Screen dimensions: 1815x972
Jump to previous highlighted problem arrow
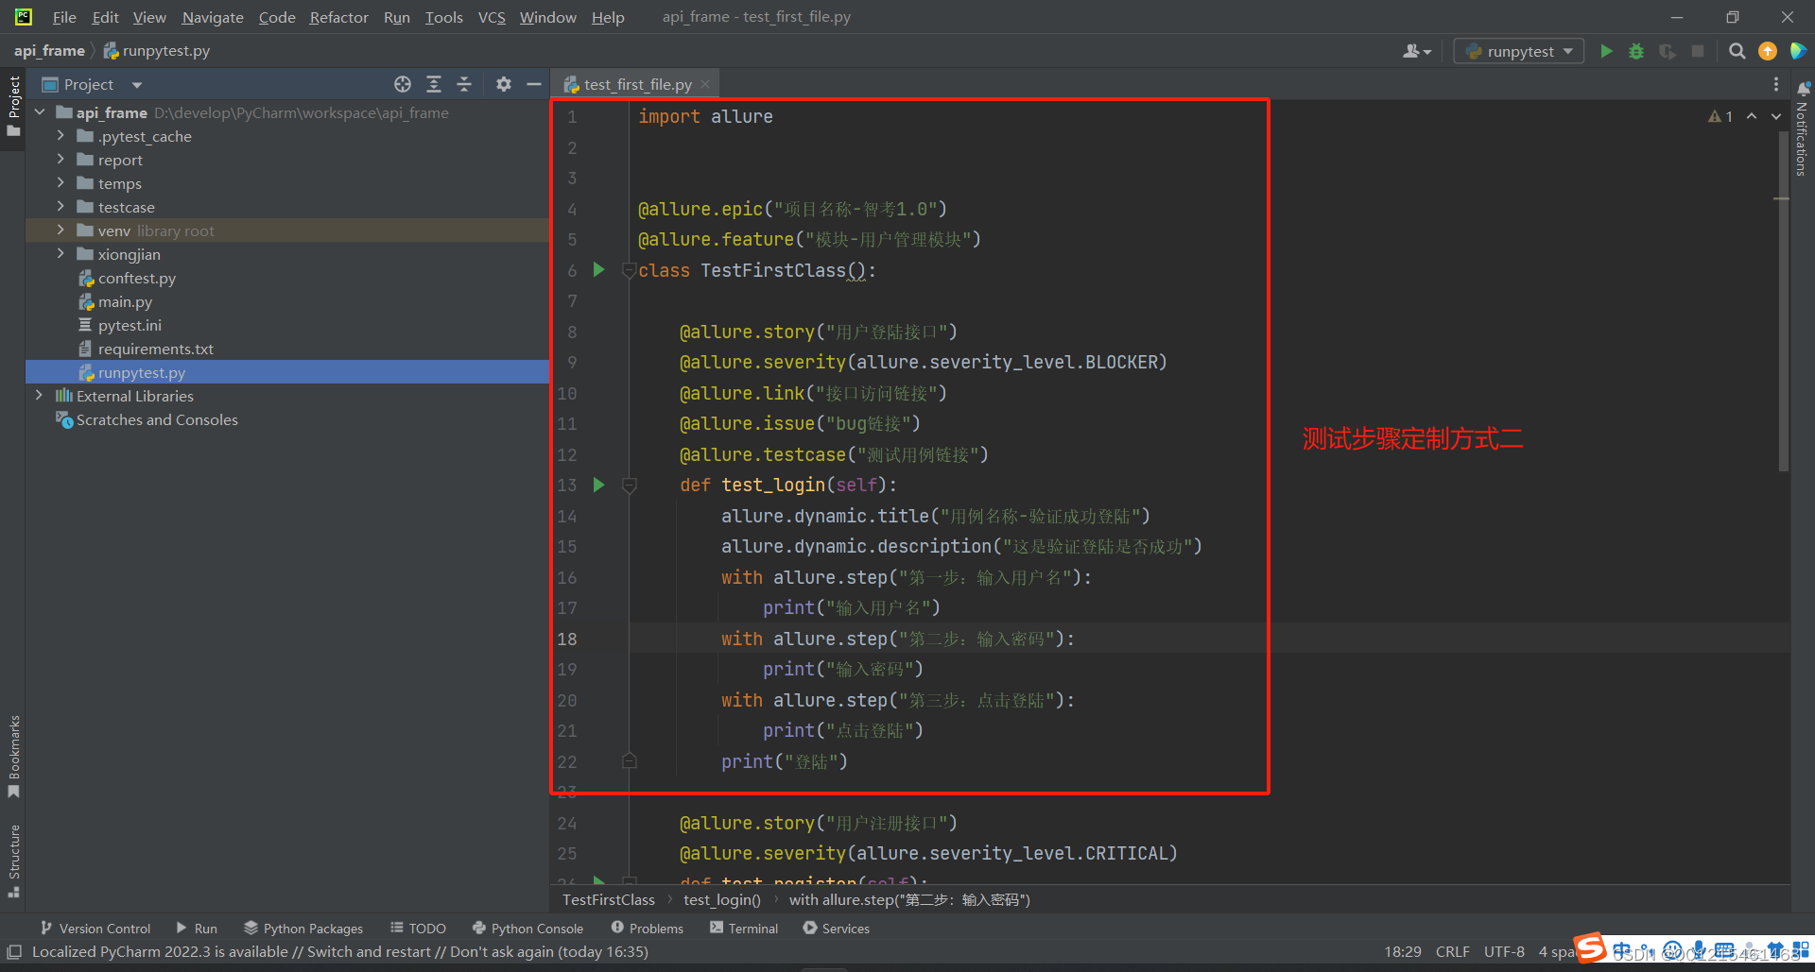(1752, 116)
